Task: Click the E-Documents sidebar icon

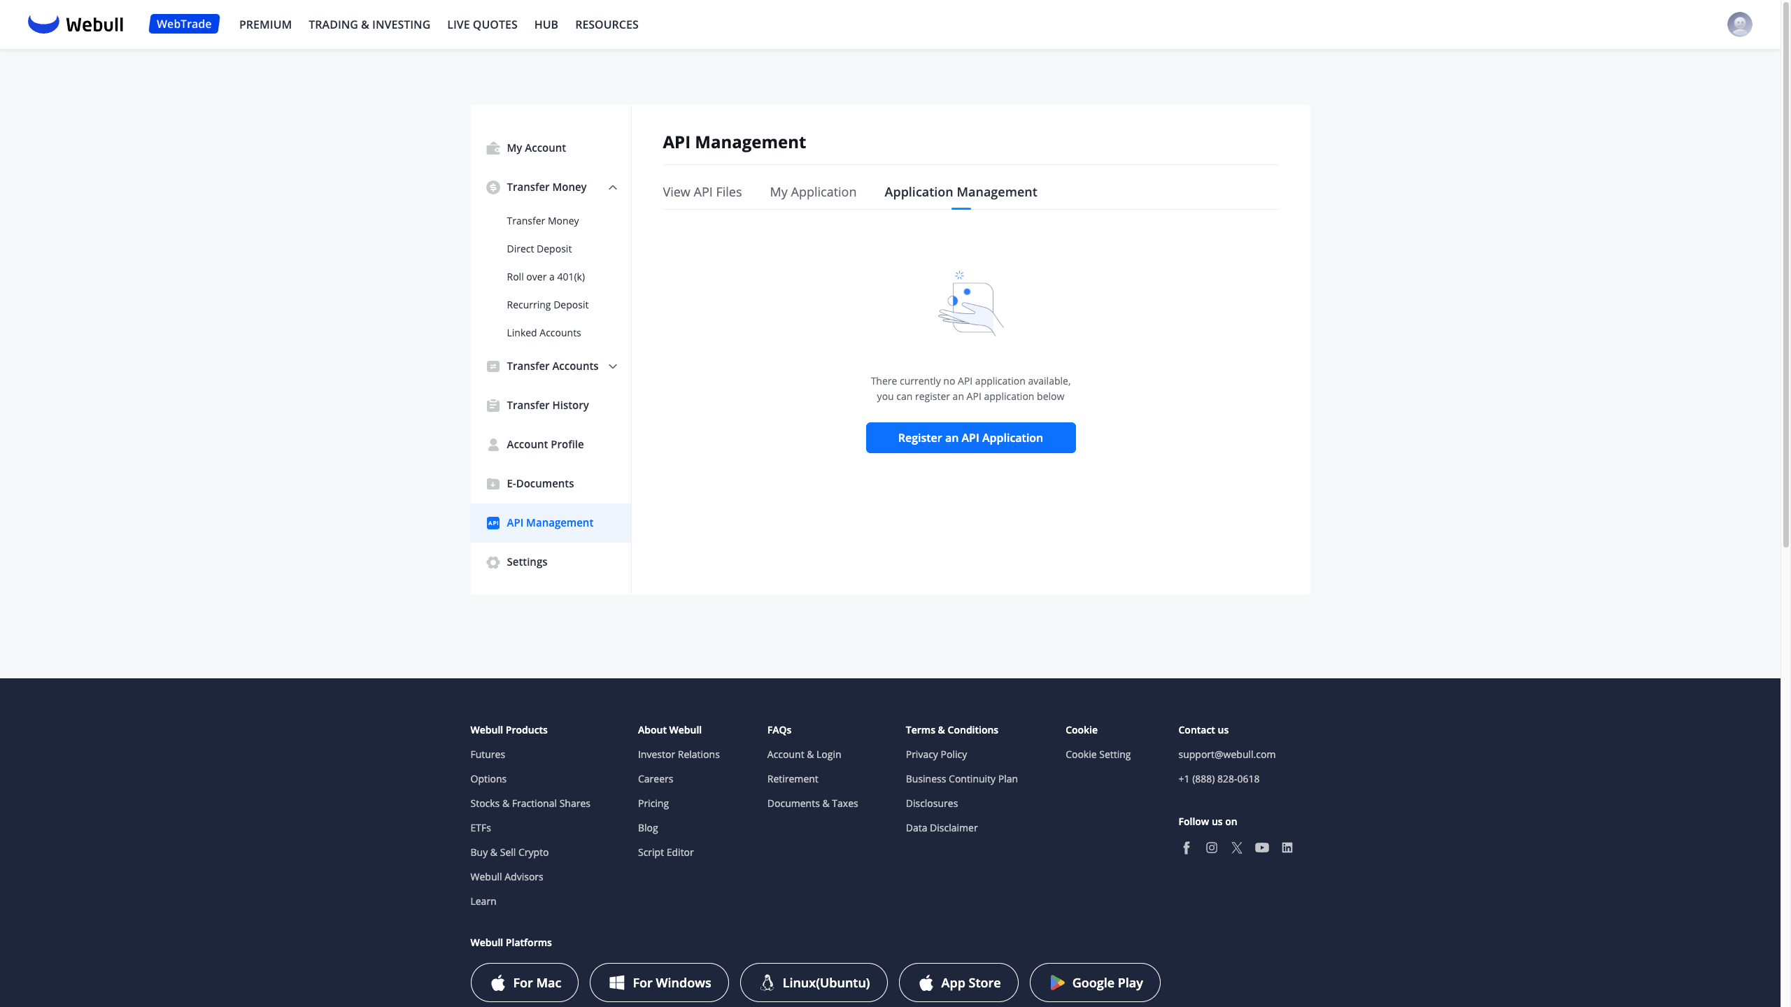Action: [493, 484]
